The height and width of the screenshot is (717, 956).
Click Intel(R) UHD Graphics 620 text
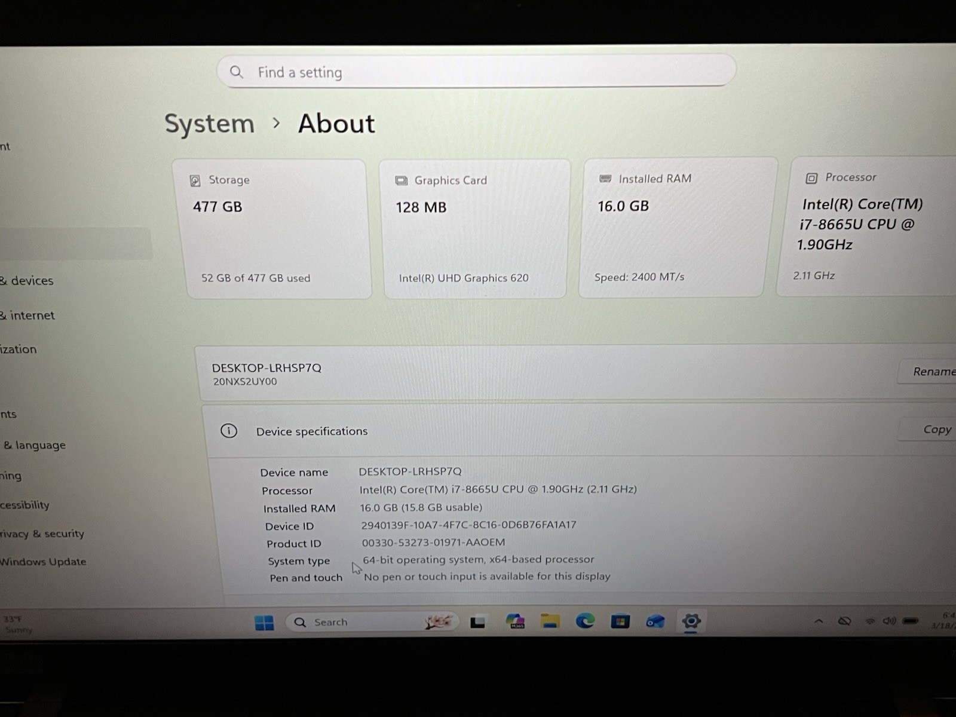point(464,278)
